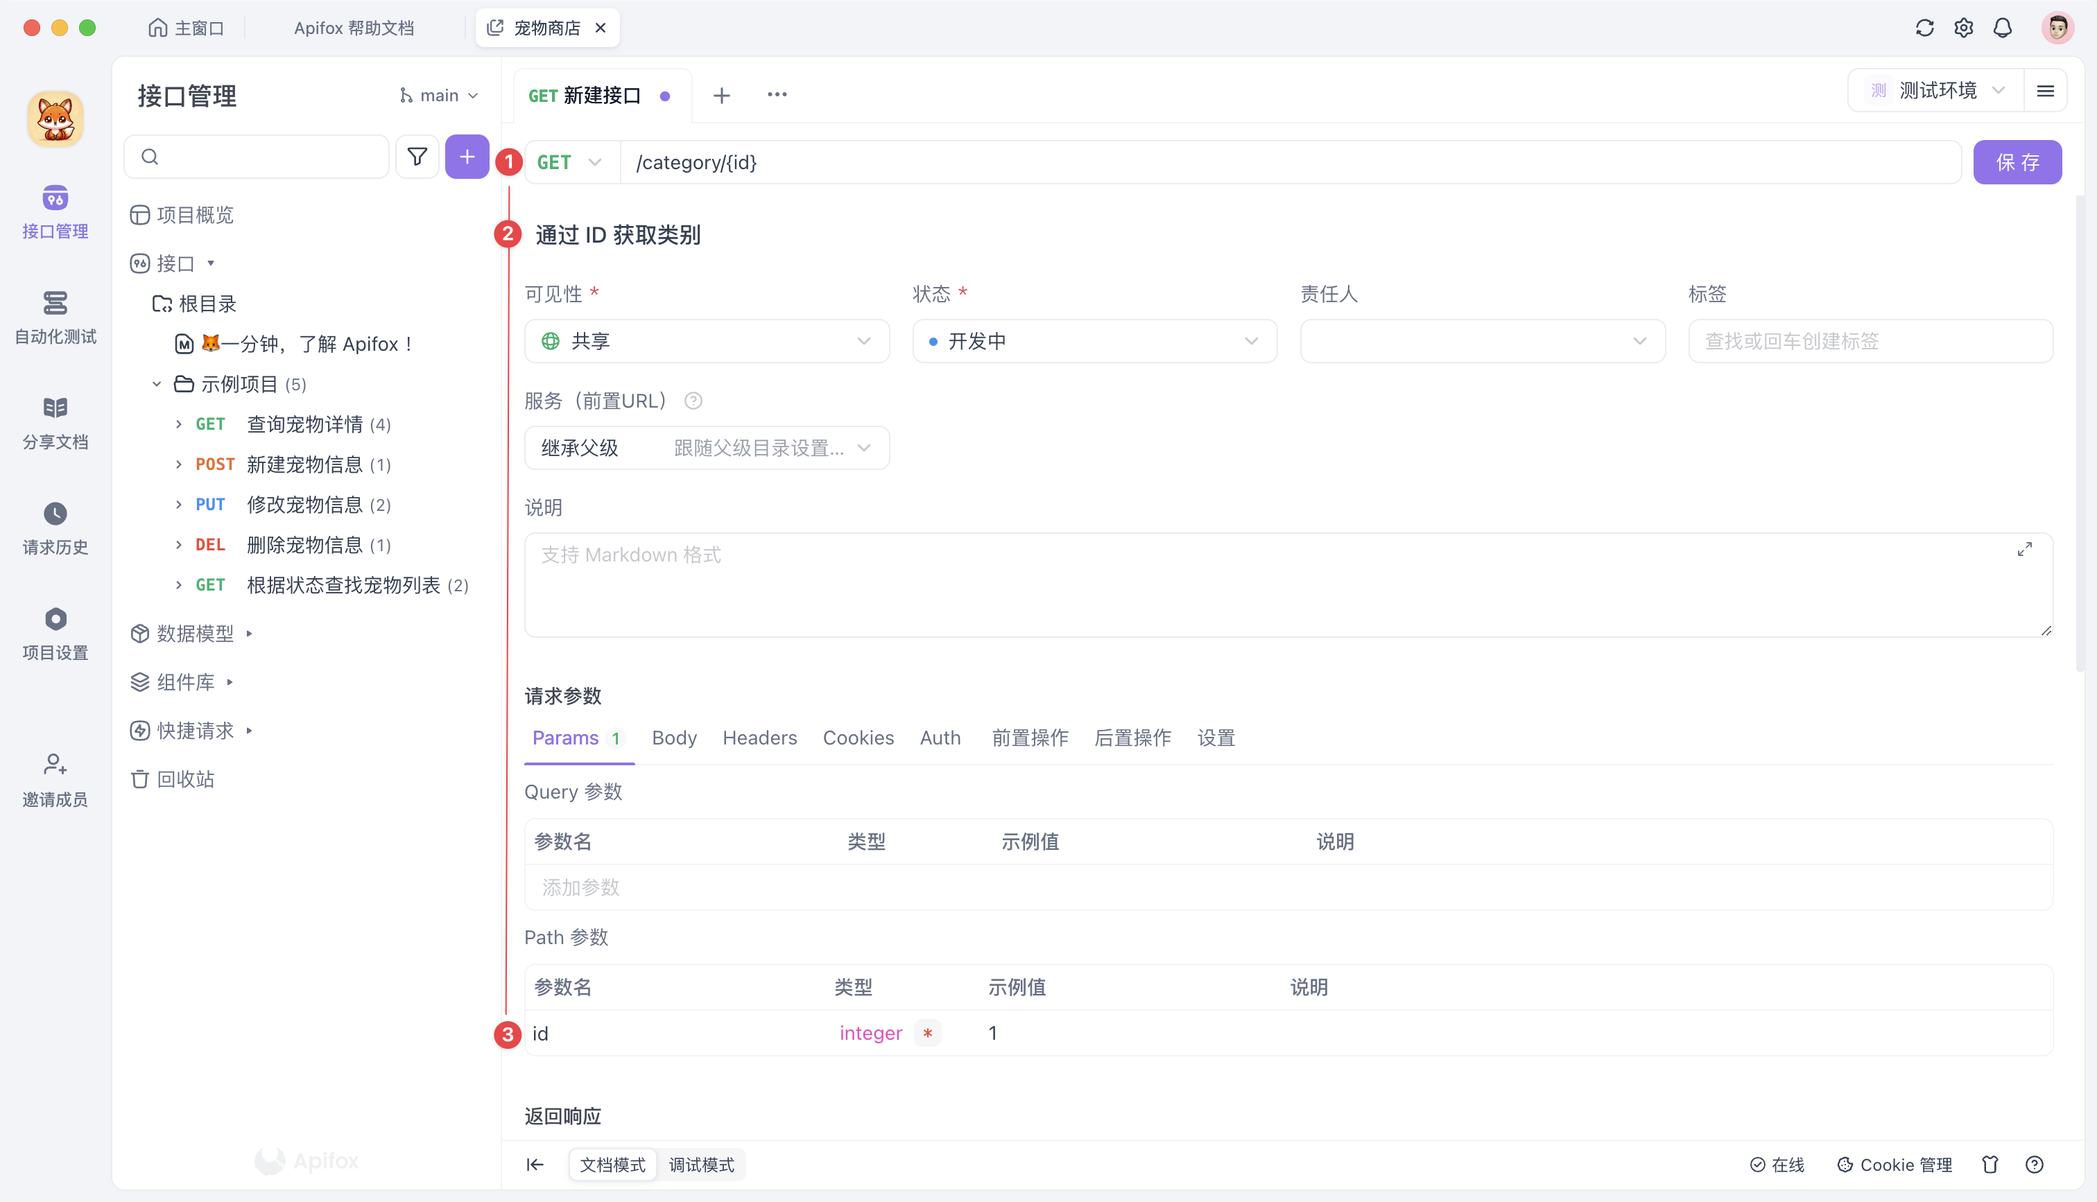This screenshot has width=2097, height=1202.
Task: Open the Auth tab
Action: click(940, 738)
